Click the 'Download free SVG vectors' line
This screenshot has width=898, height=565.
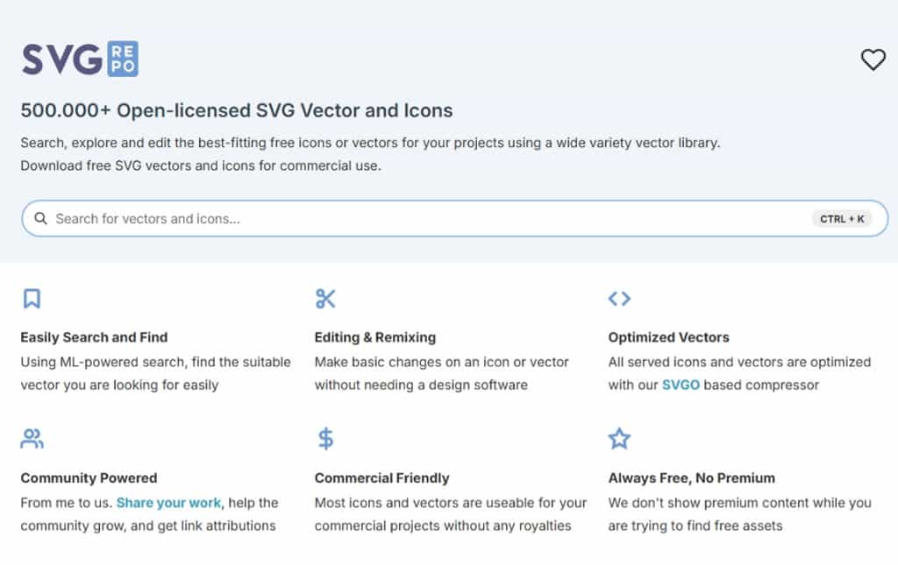201,166
